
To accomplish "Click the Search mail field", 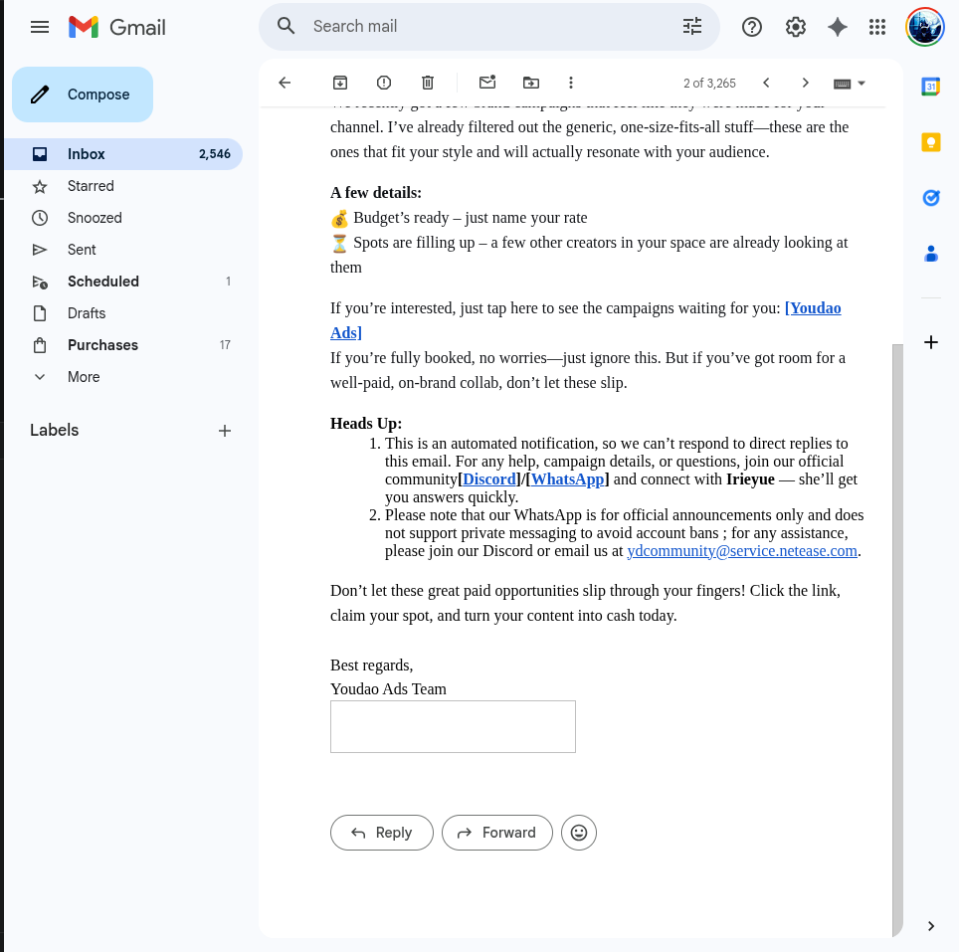I will tap(478, 27).
